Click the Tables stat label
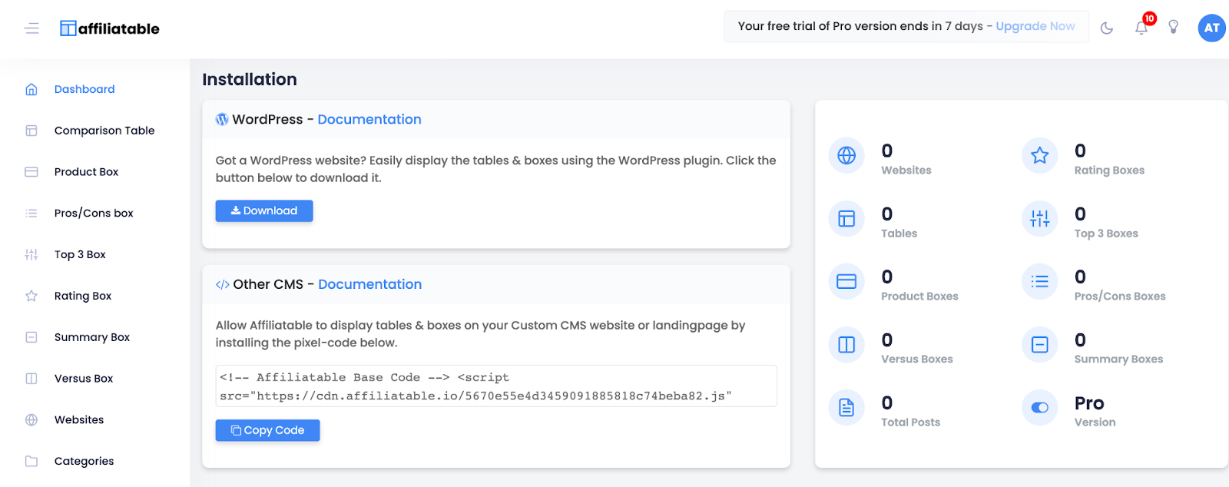This screenshot has width=1229, height=487. click(899, 234)
